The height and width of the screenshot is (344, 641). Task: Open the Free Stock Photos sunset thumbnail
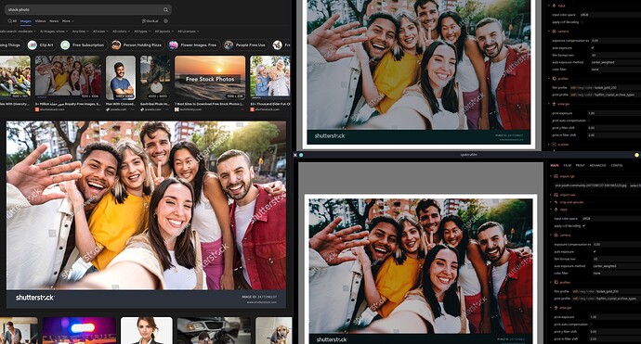[210, 78]
